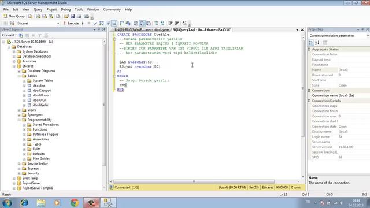
Task: Expand the Stored Procedures folder
Action: click(24, 125)
